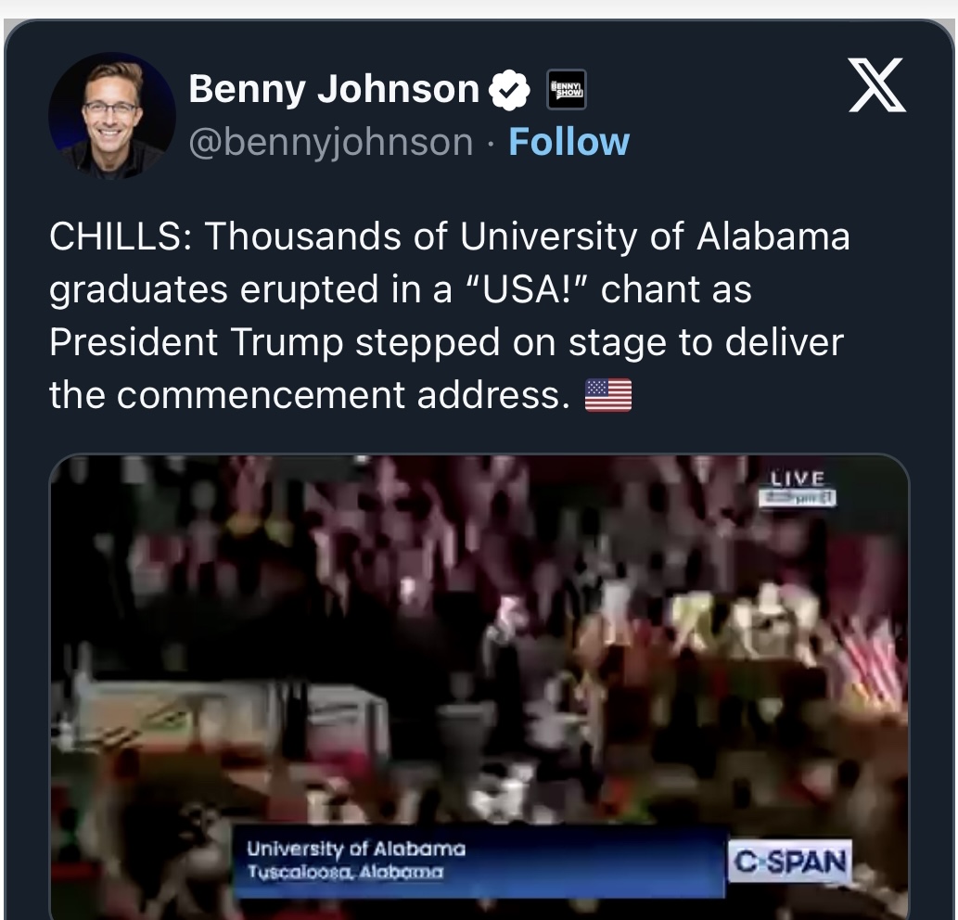The width and height of the screenshot is (958, 920).
Task: Click the video caption "University of Alabama"
Action: [x=356, y=849]
